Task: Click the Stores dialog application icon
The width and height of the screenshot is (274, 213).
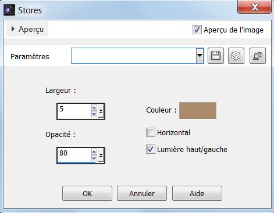Action: (9, 10)
